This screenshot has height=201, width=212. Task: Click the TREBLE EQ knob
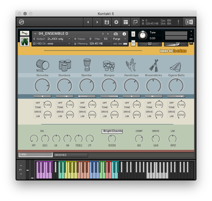[79, 138]
